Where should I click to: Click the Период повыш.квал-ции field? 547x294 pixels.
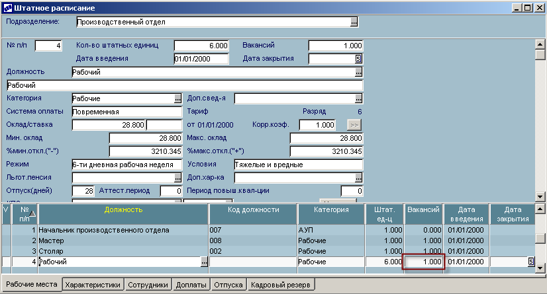click(x=352, y=191)
